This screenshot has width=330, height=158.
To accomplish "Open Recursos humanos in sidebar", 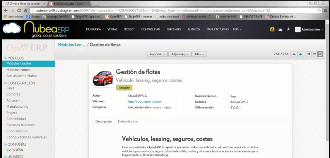I will [21, 125].
